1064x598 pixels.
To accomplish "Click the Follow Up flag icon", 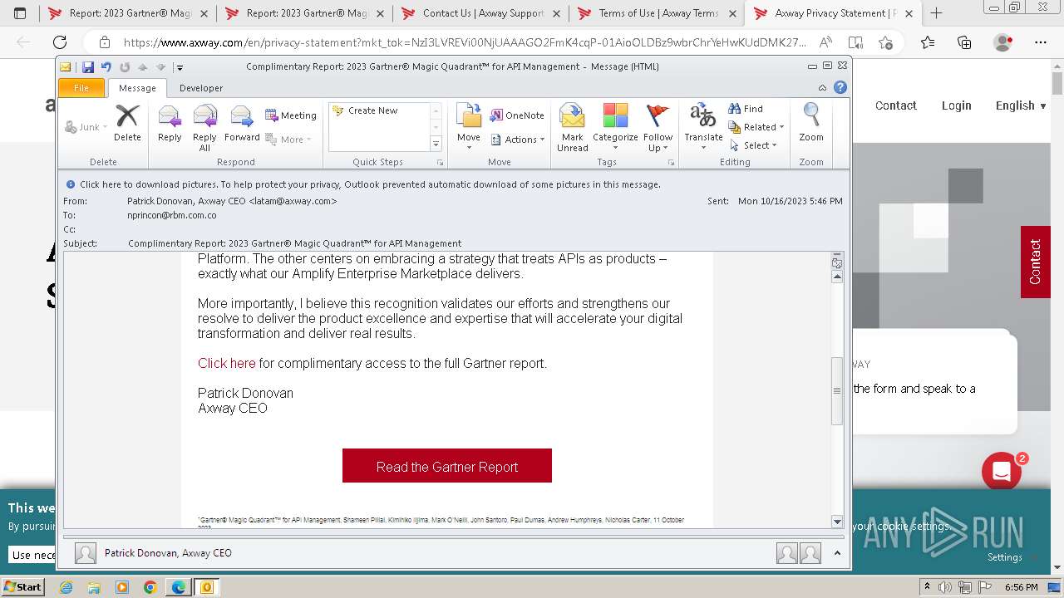I will point(658,116).
